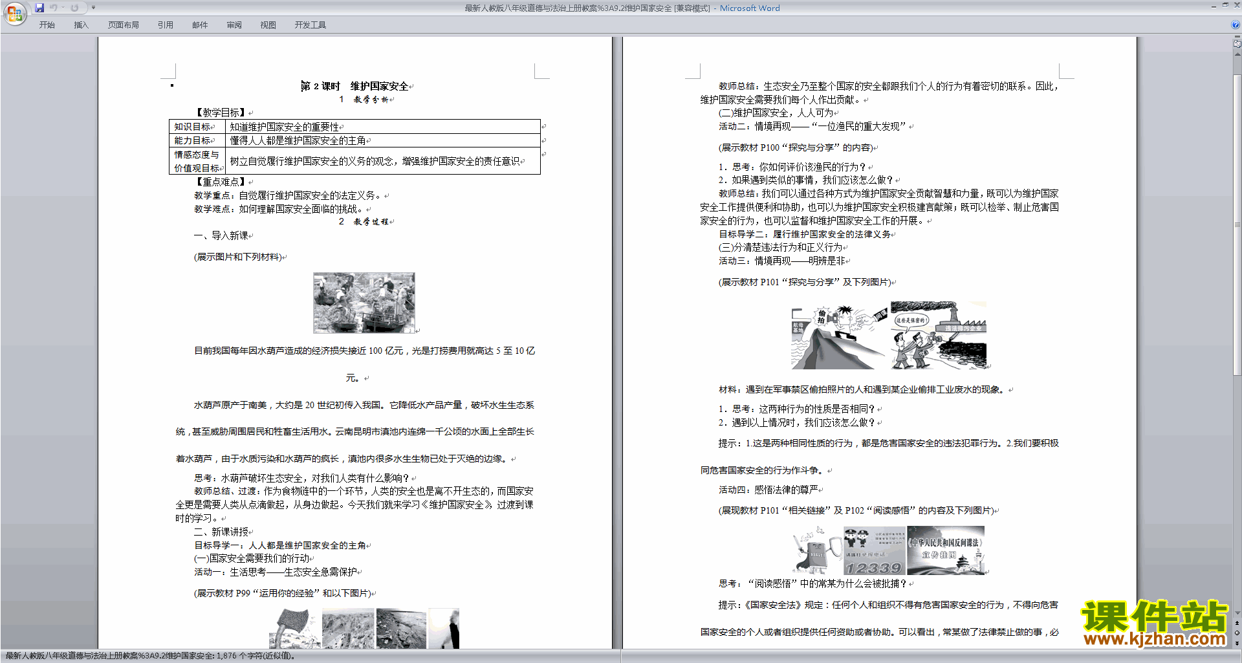The height and width of the screenshot is (663, 1242).
Task: Select the 反间谍法 poster image
Action: pyautogui.click(x=945, y=550)
